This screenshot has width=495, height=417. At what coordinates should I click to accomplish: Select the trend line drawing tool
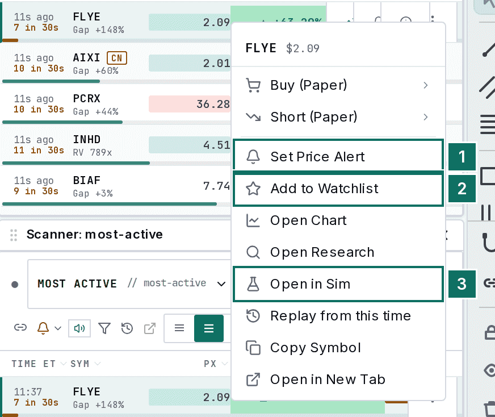489,50
